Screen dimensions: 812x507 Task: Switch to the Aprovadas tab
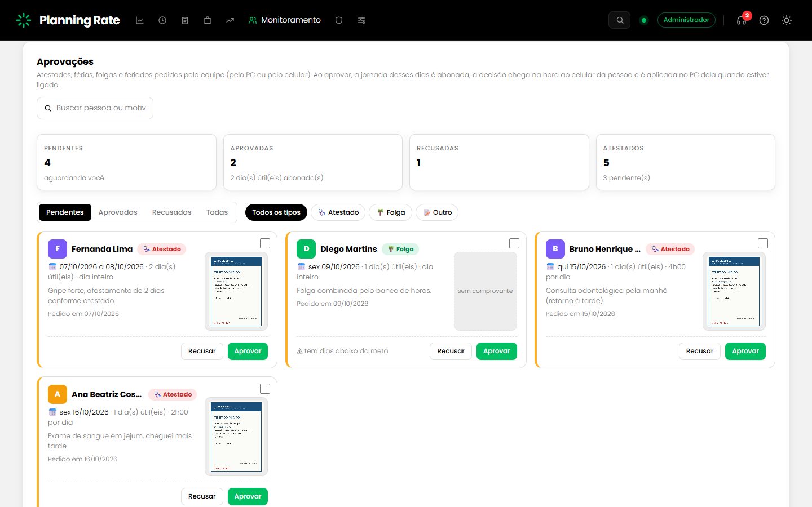pos(118,212)
